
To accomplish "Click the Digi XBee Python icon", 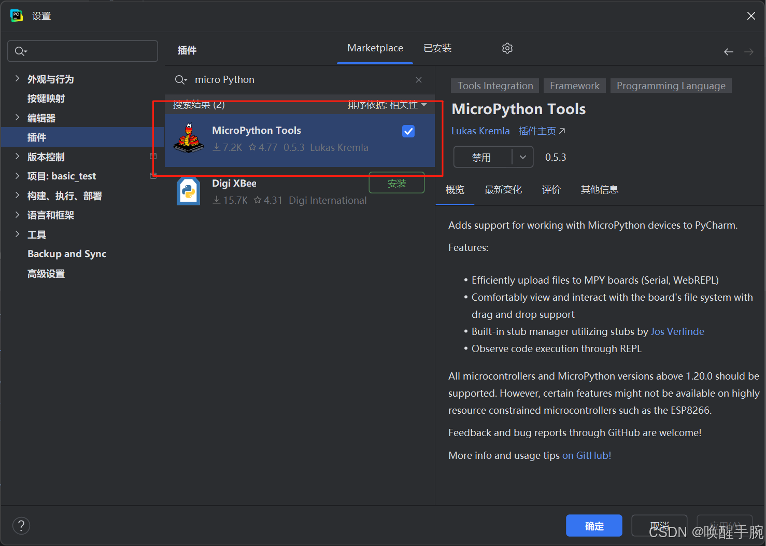I will 189,191.
